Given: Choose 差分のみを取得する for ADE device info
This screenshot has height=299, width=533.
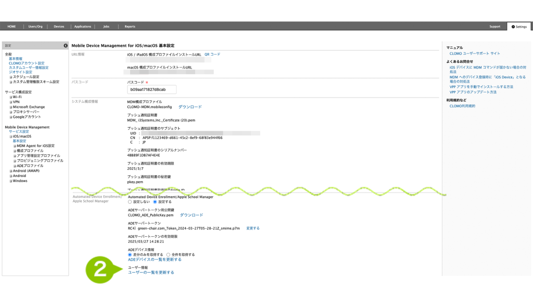Looking at the screenshot, I should click(x=130, y=254).
